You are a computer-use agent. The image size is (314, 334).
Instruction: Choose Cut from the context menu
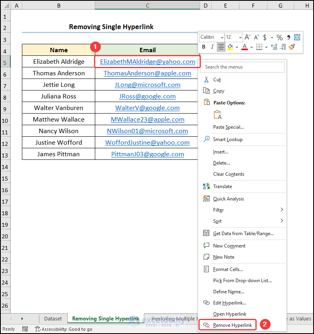click(242, 80)
